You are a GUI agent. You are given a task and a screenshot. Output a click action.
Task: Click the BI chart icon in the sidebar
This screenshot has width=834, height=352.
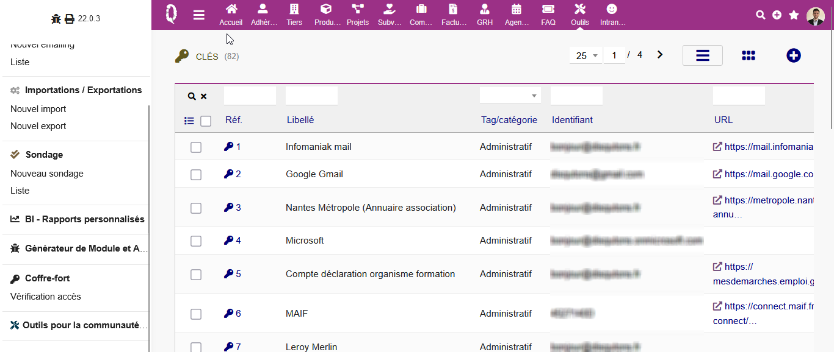15,219
